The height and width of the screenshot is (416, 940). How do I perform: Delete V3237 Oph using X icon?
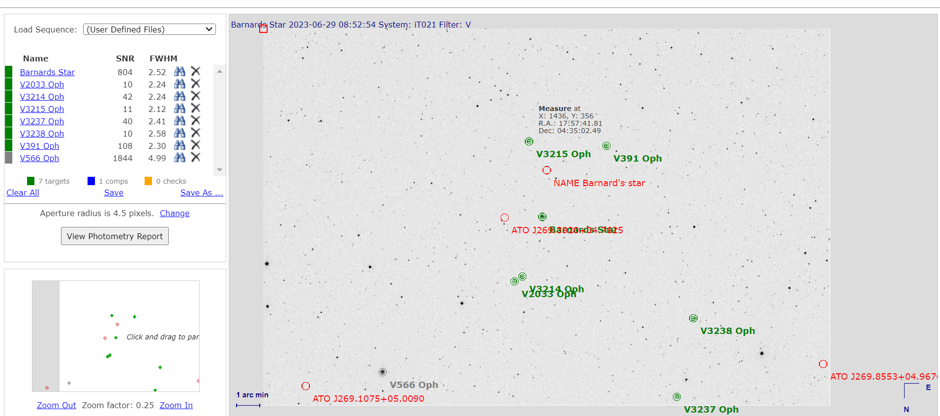pos(196,121)
